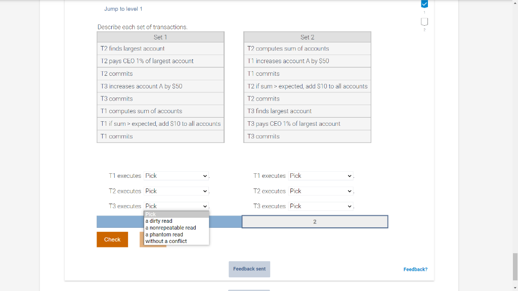
Task: Open the Set 2 T3 executes Pick dropdown
Action: point(321,206)
